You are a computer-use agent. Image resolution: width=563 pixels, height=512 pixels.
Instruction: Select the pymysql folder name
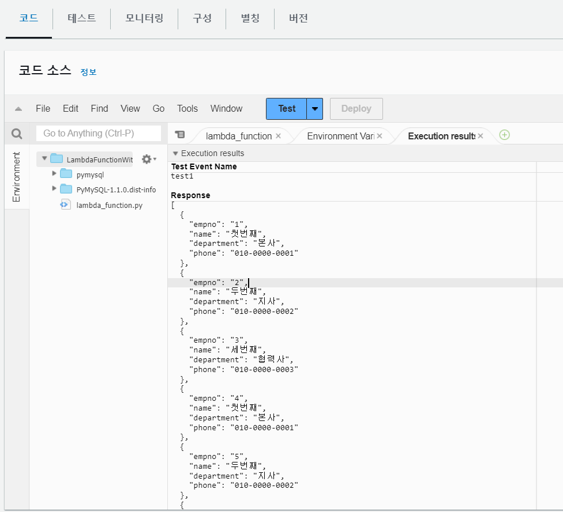90,175
